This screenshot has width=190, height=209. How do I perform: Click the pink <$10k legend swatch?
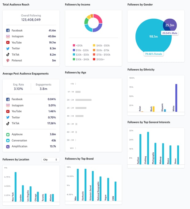tap(74, 45)
